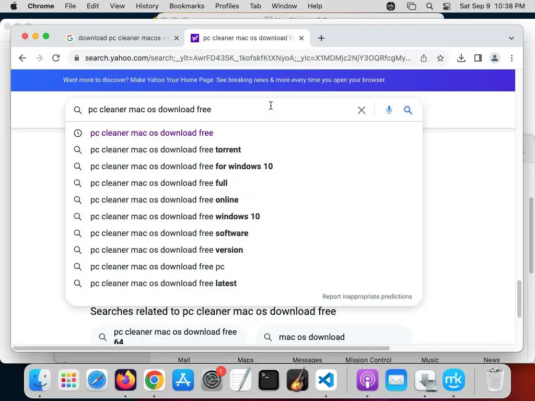Open Chrome's three-dot menu
This screenshot has height=401, width=535.
pos(511,58)
